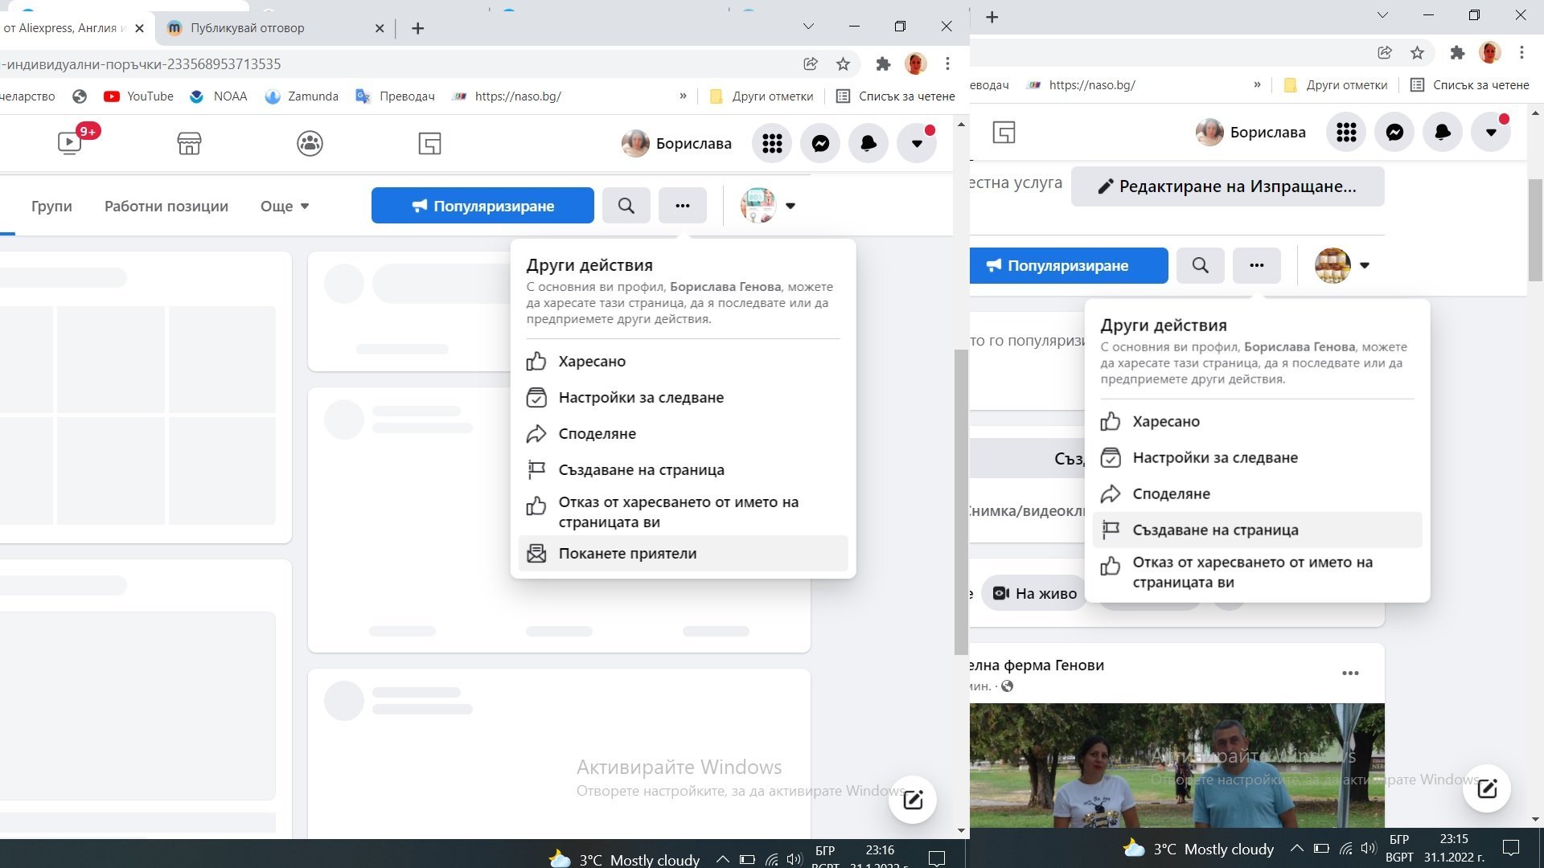This screenshot has width=1544, height=868.
Task: Toggle 'Отказ от харесването' option in right menu
Action: tap(1251, 572)
